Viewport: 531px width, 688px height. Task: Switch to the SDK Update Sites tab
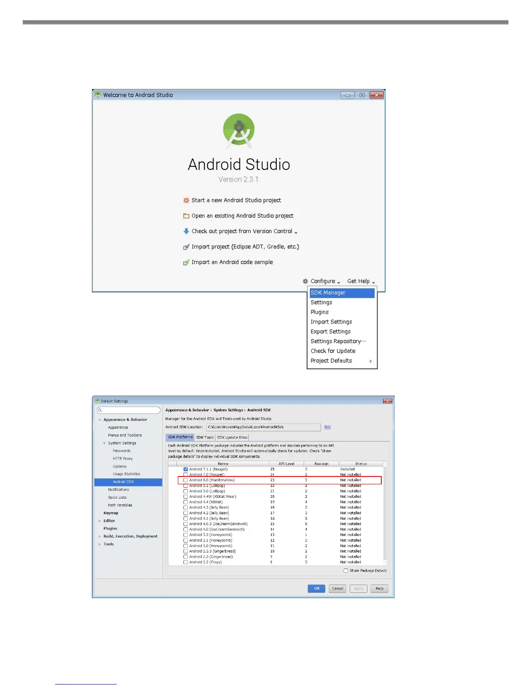pos(232,437)
